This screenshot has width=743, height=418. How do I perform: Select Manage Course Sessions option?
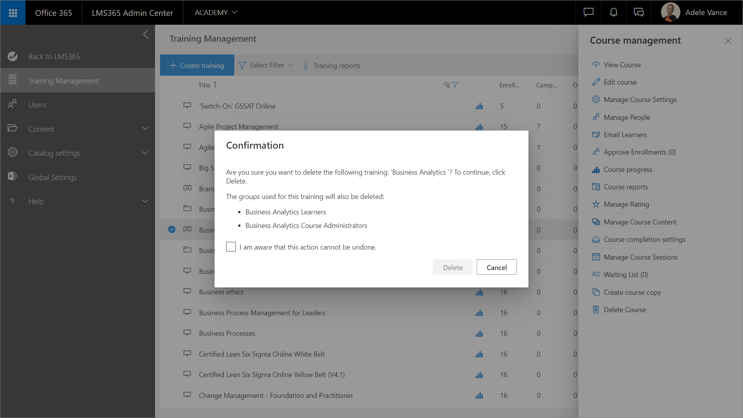tap(641, 257)
